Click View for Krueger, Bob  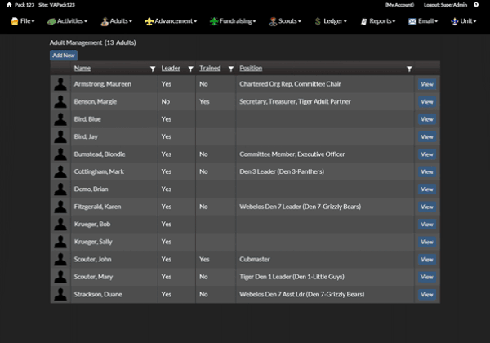click(427, 224)
